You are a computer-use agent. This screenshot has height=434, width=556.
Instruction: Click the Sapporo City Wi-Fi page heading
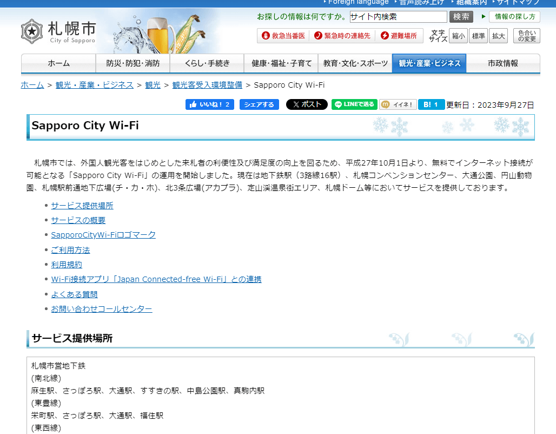pos(85,126)
